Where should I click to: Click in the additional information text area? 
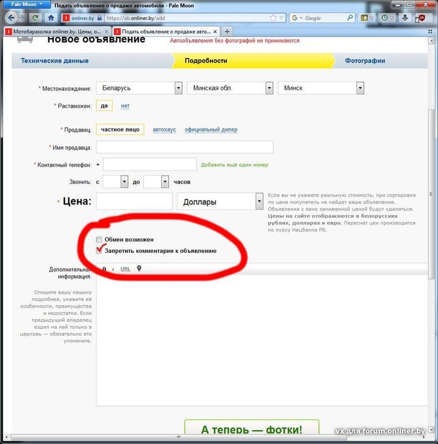click(262, 340)
